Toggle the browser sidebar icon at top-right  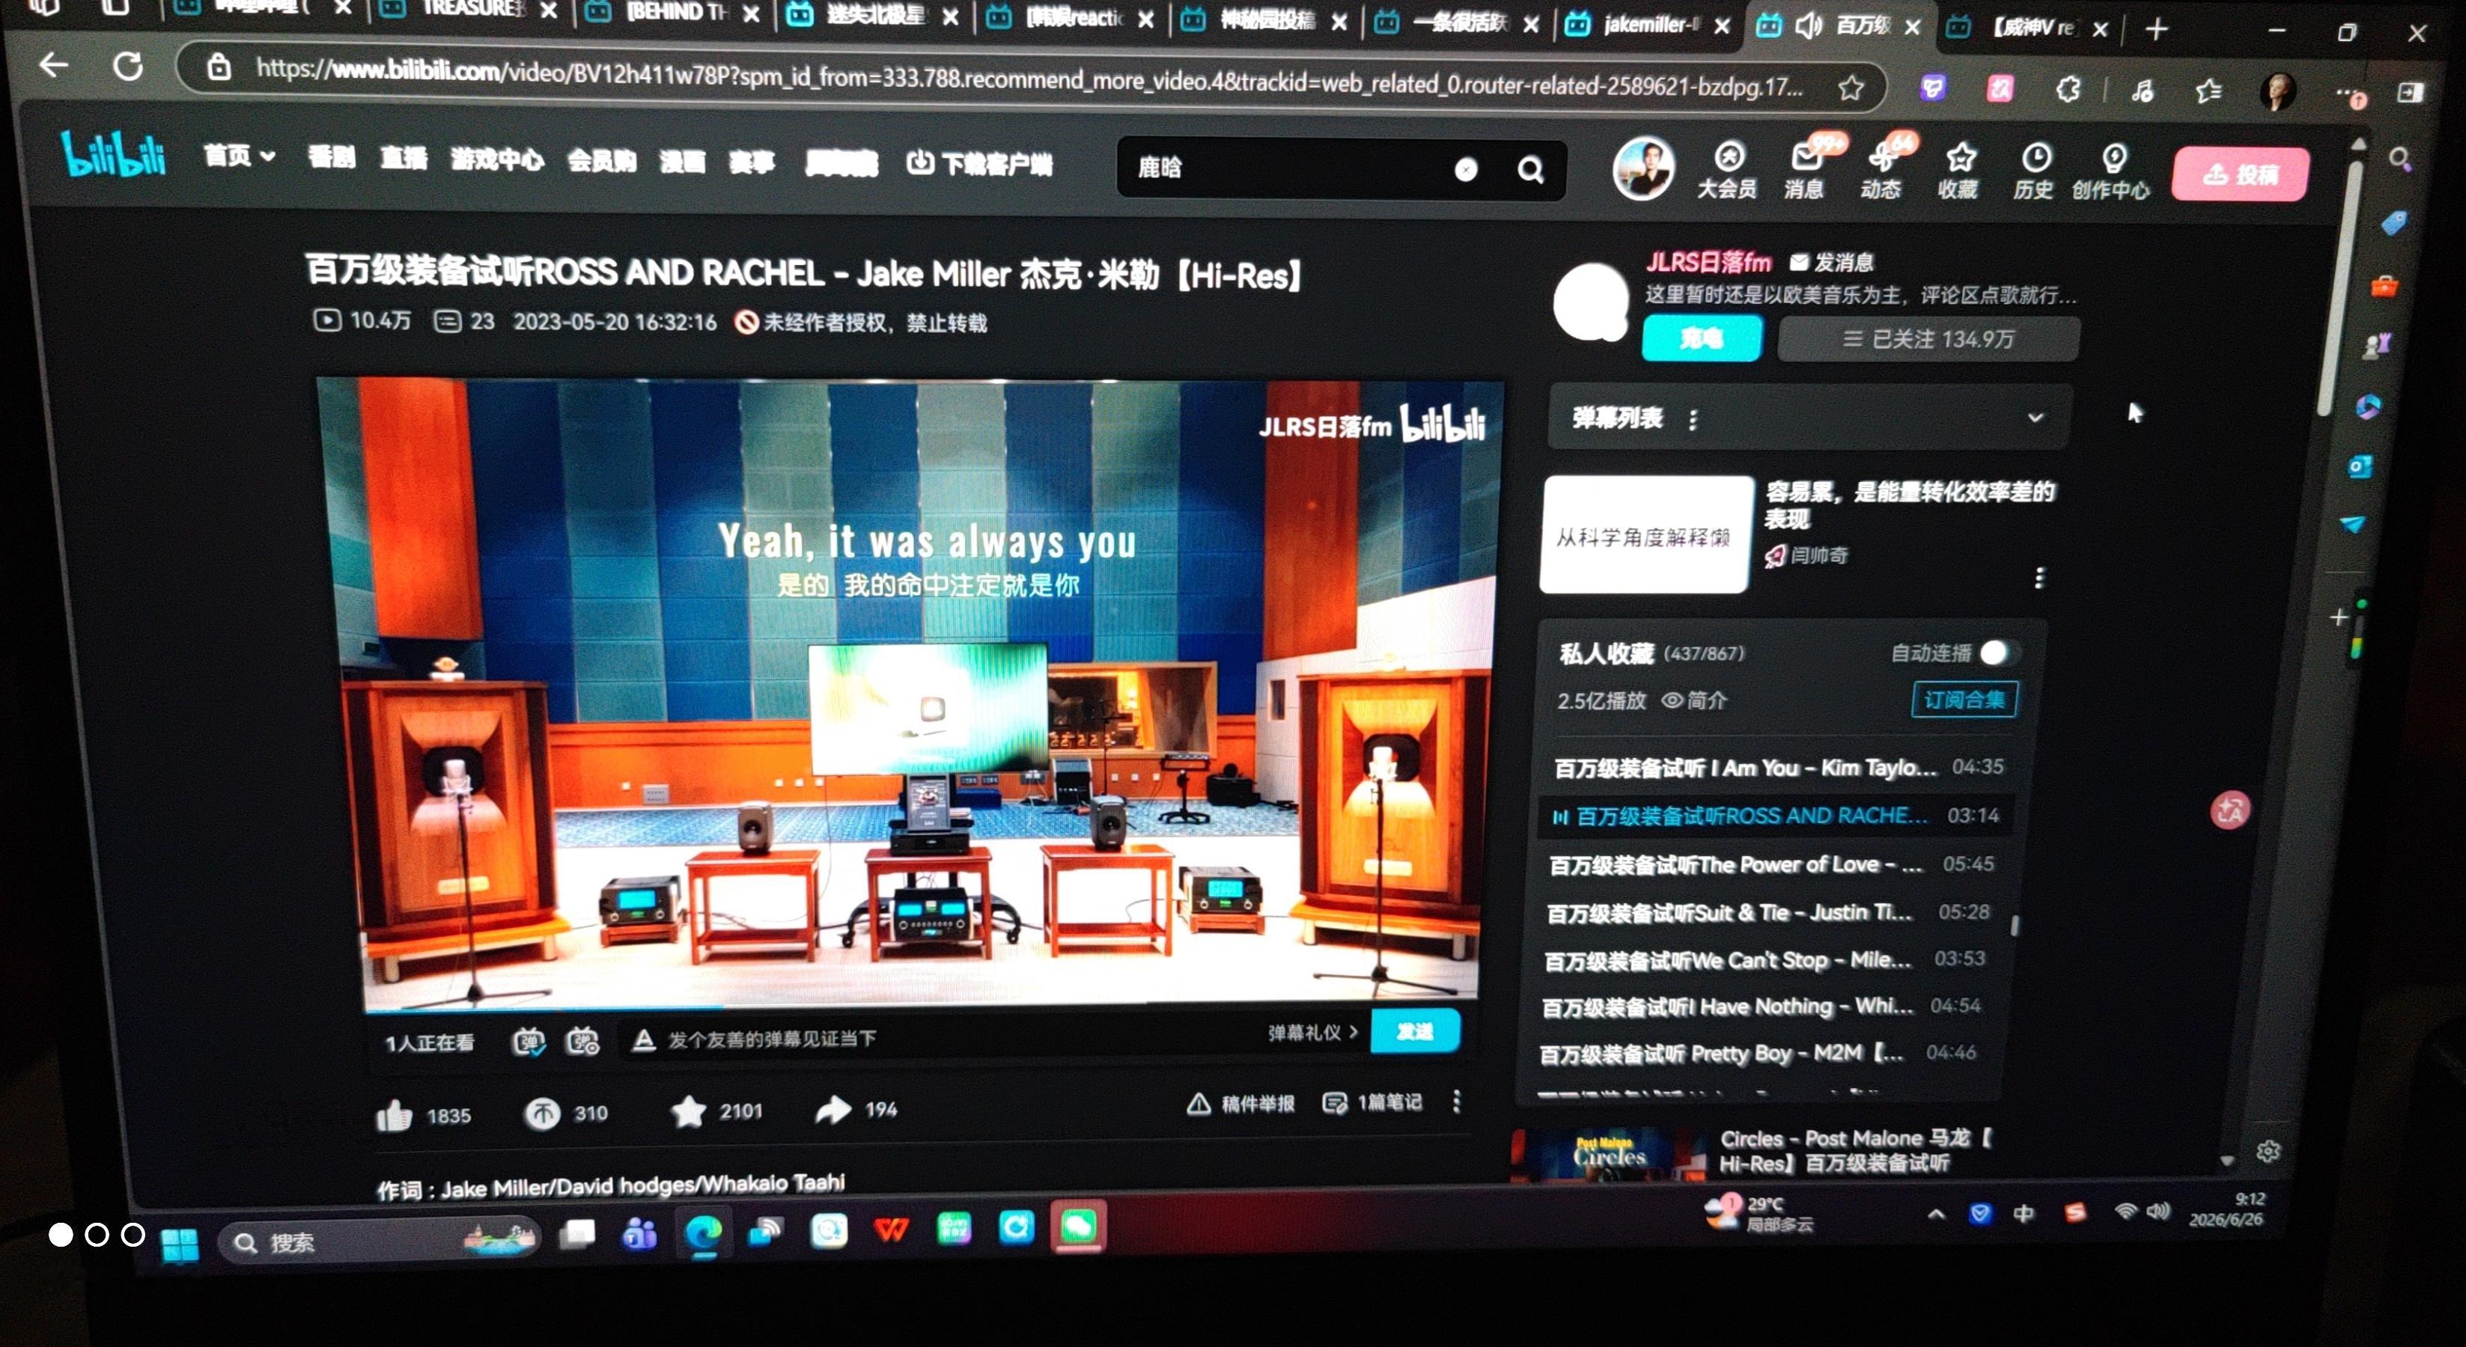(x=2410, y=92)
